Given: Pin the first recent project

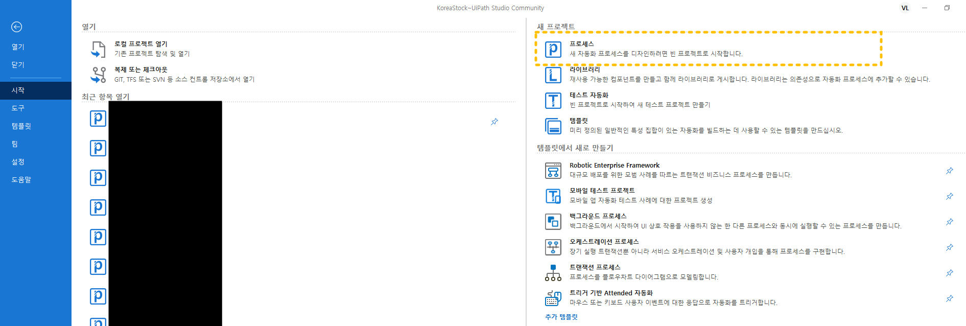Looking at the screenshot, I should [494, 122].
